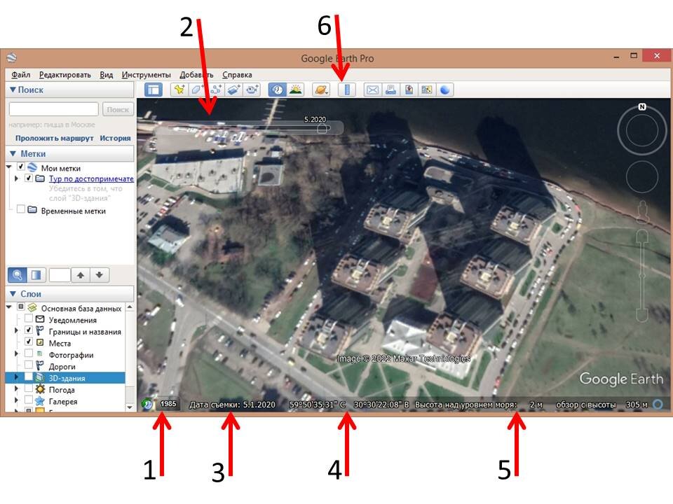
Task: Collapse the Метки panel
Action: (13, 153)
